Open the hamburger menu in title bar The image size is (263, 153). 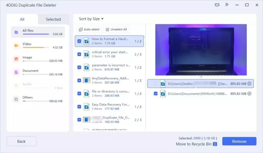227,5
